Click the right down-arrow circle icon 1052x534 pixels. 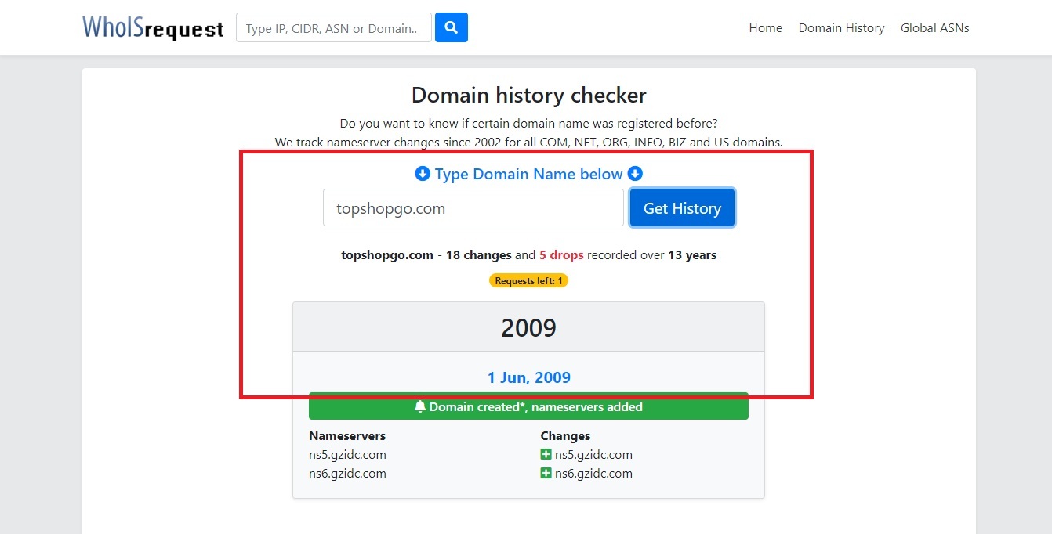point(635,174)
